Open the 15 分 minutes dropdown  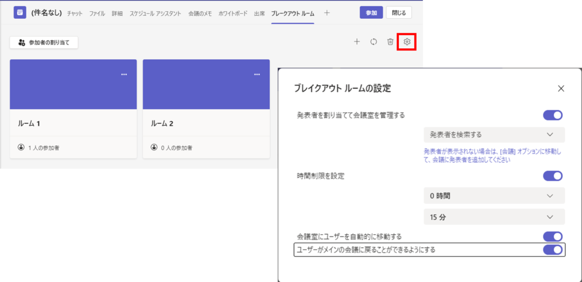click(494, 217)
